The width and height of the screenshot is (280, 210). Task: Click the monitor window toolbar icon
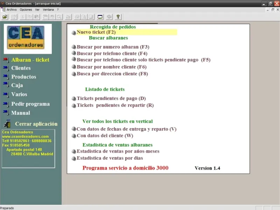[100, 17]
